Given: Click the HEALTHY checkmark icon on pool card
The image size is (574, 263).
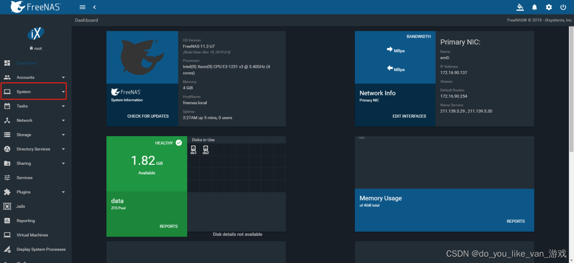Looking at the screenshot, I should tap(178, 143).
